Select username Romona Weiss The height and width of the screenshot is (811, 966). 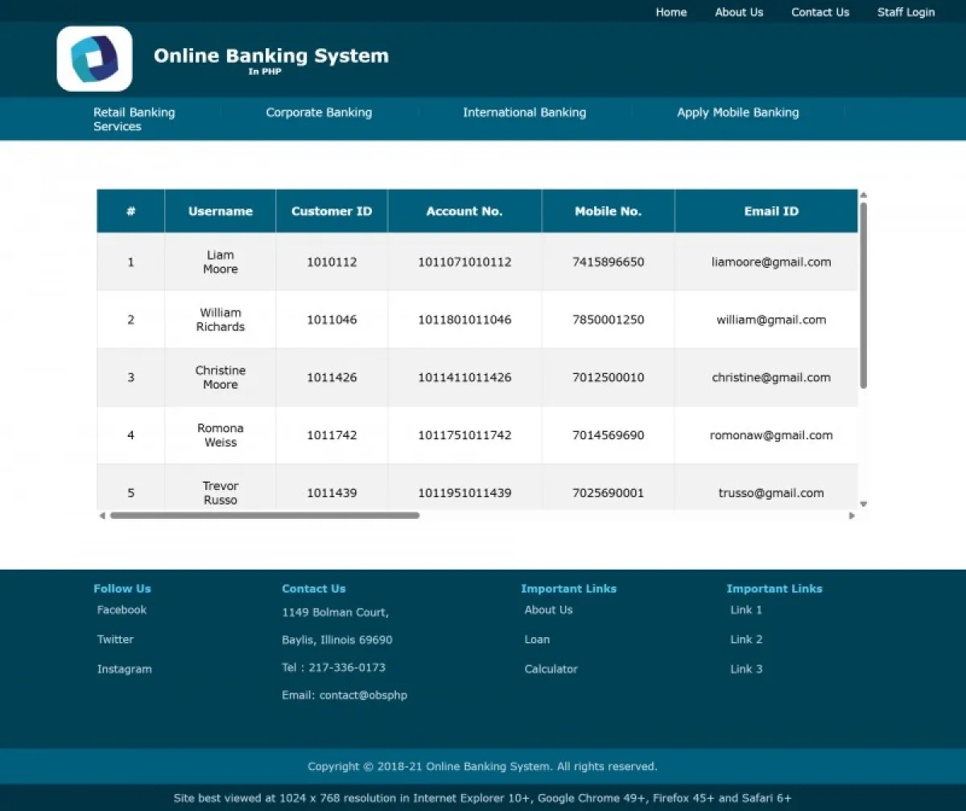click(x=221, y=435)
